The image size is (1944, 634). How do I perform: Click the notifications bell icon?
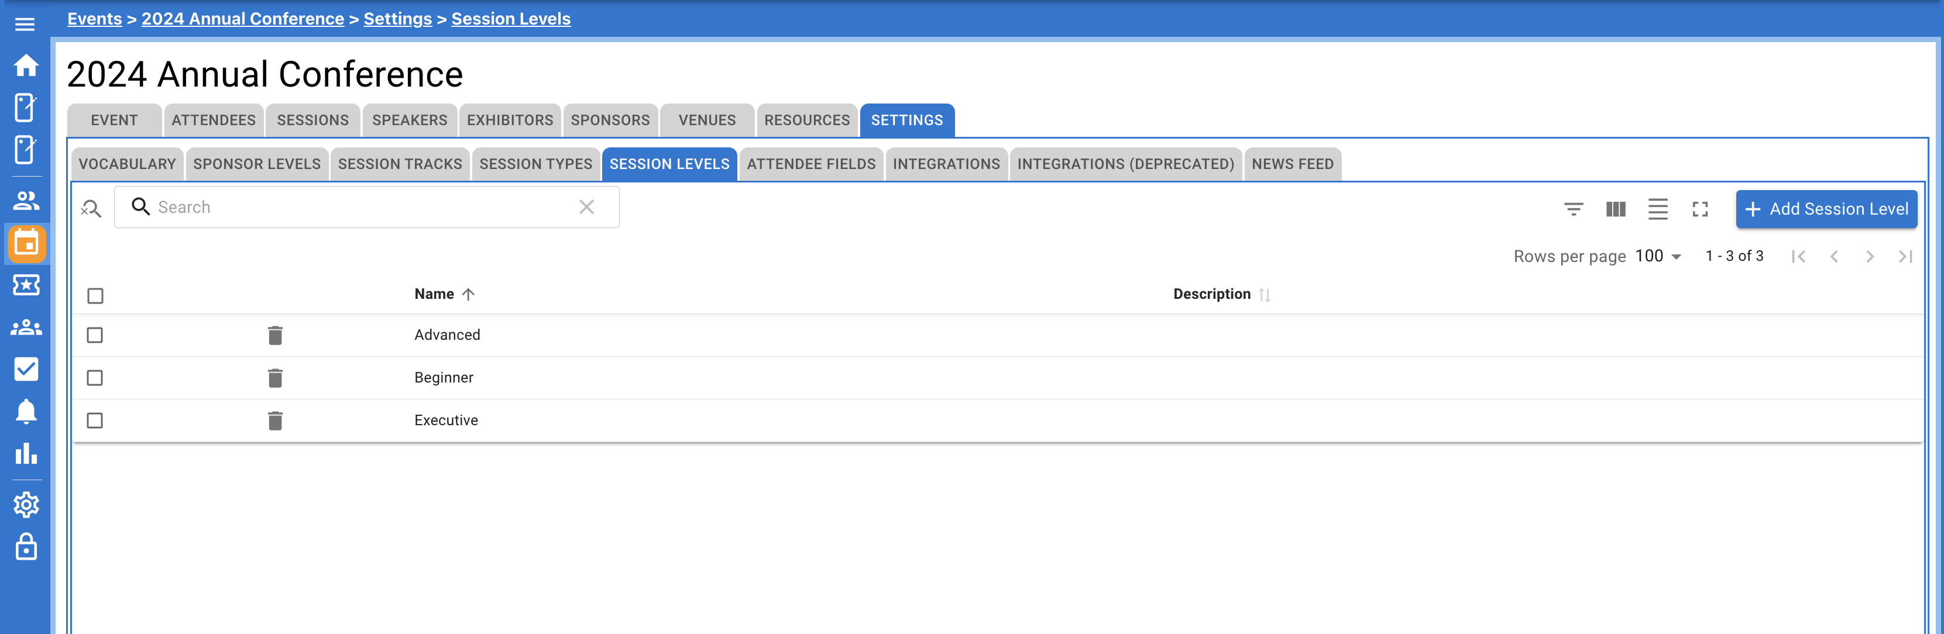click(x=26, y=411)
